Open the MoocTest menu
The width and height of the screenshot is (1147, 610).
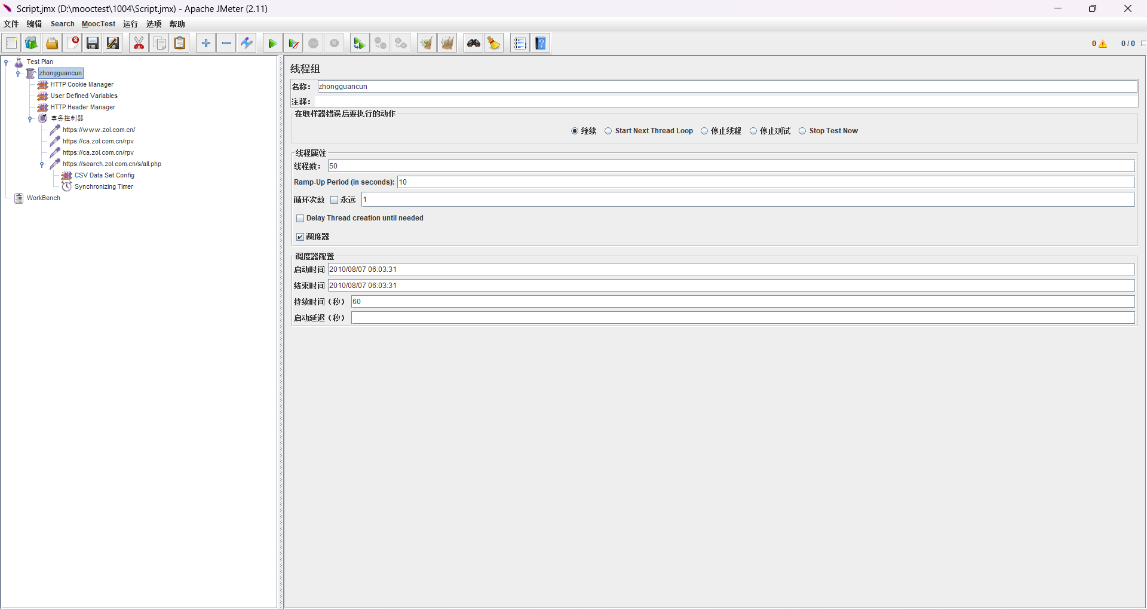point(99,24)
